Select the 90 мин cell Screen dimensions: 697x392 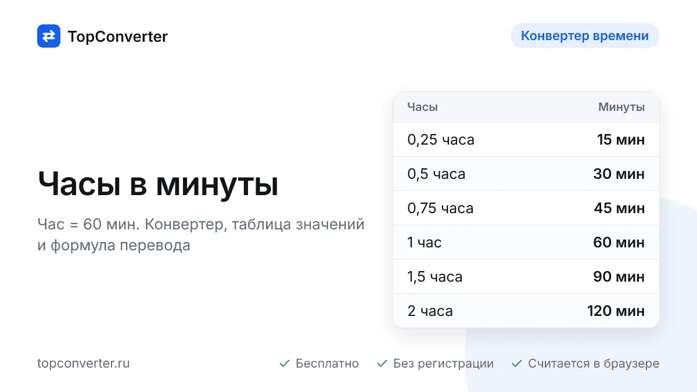(x=619, y=277)
